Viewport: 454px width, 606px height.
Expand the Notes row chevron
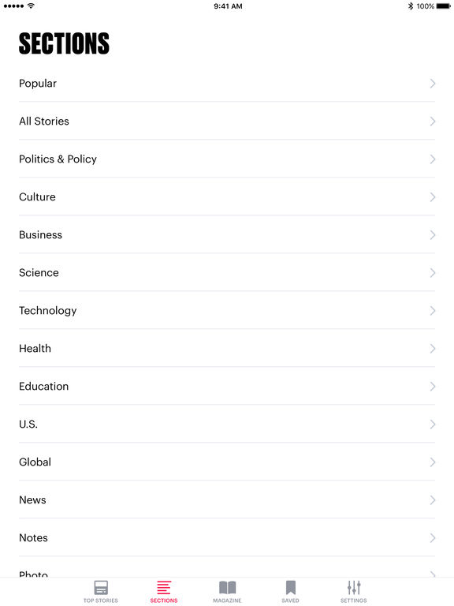click(433, 538)
